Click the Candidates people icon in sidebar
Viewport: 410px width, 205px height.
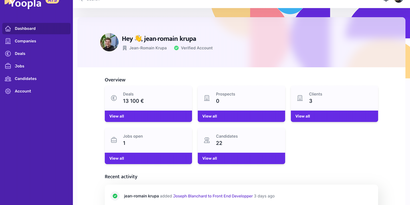pos(8,79)
